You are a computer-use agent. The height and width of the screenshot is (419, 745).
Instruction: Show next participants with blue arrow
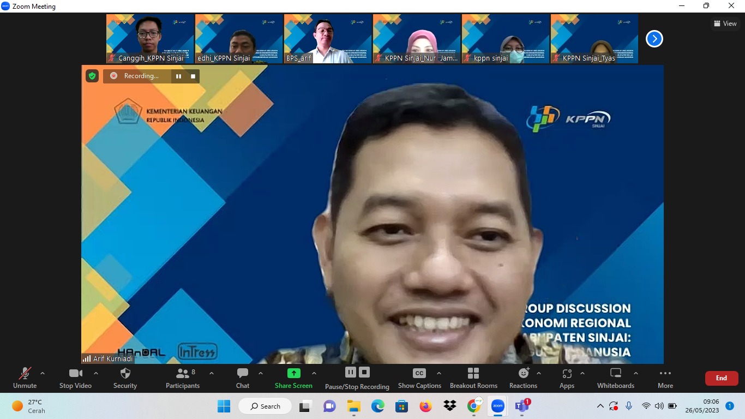tap(654, 39)
